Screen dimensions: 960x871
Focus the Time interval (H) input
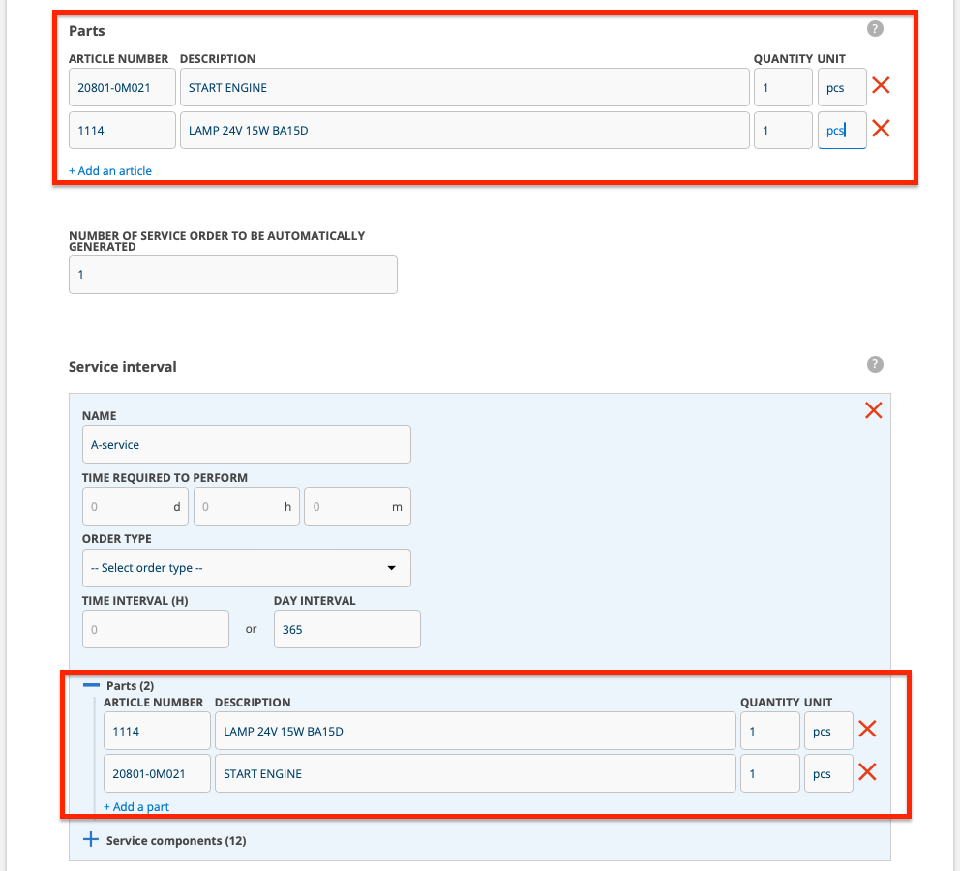click(x=155, y=629)
